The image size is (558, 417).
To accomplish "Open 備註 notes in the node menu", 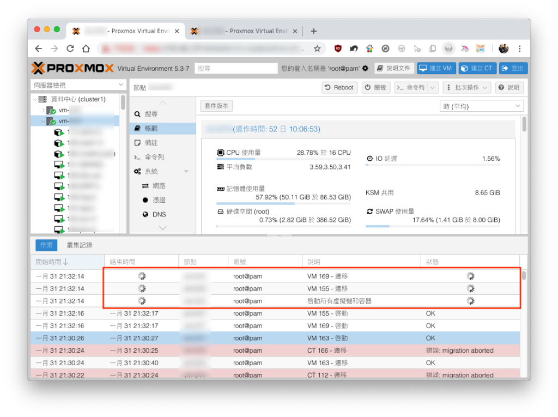I will point(163,143).
